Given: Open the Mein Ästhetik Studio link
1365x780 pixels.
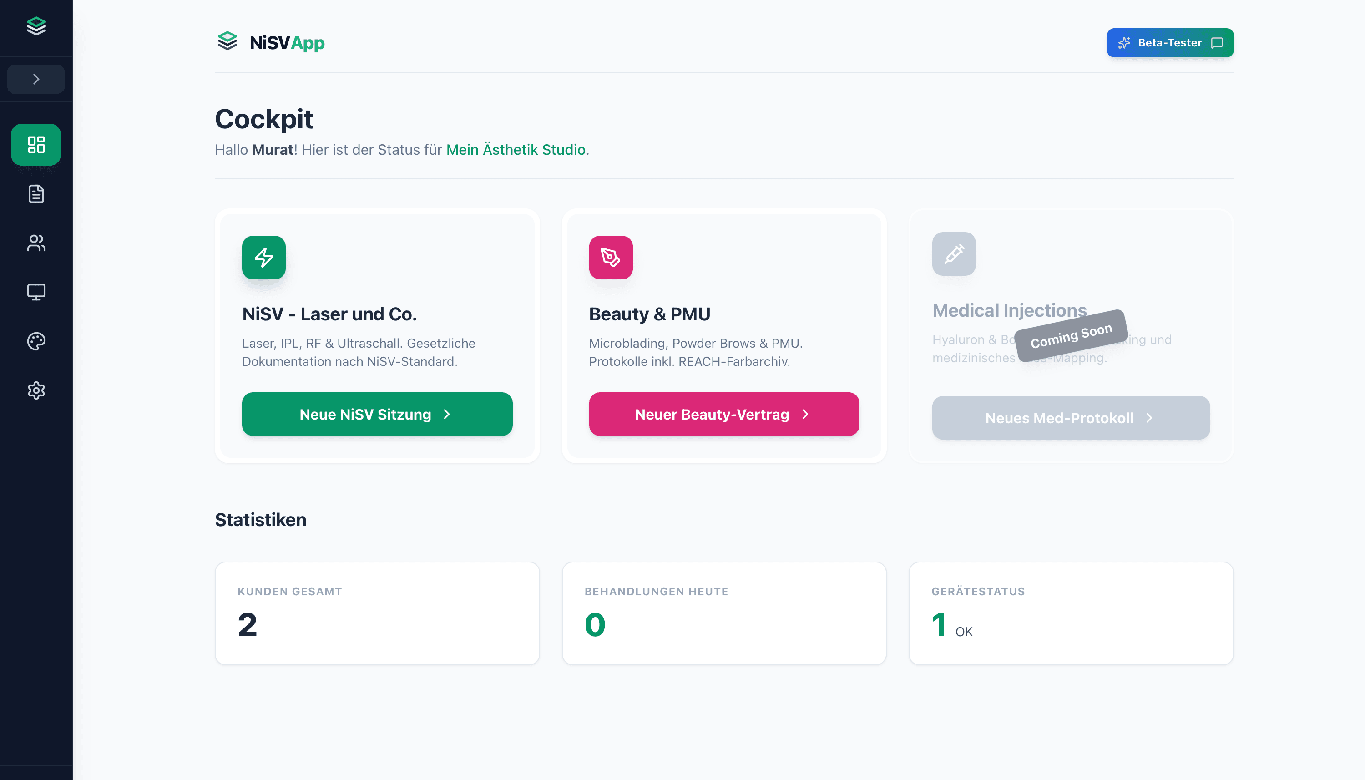Looking at the screenshot, I should [516, 150].
